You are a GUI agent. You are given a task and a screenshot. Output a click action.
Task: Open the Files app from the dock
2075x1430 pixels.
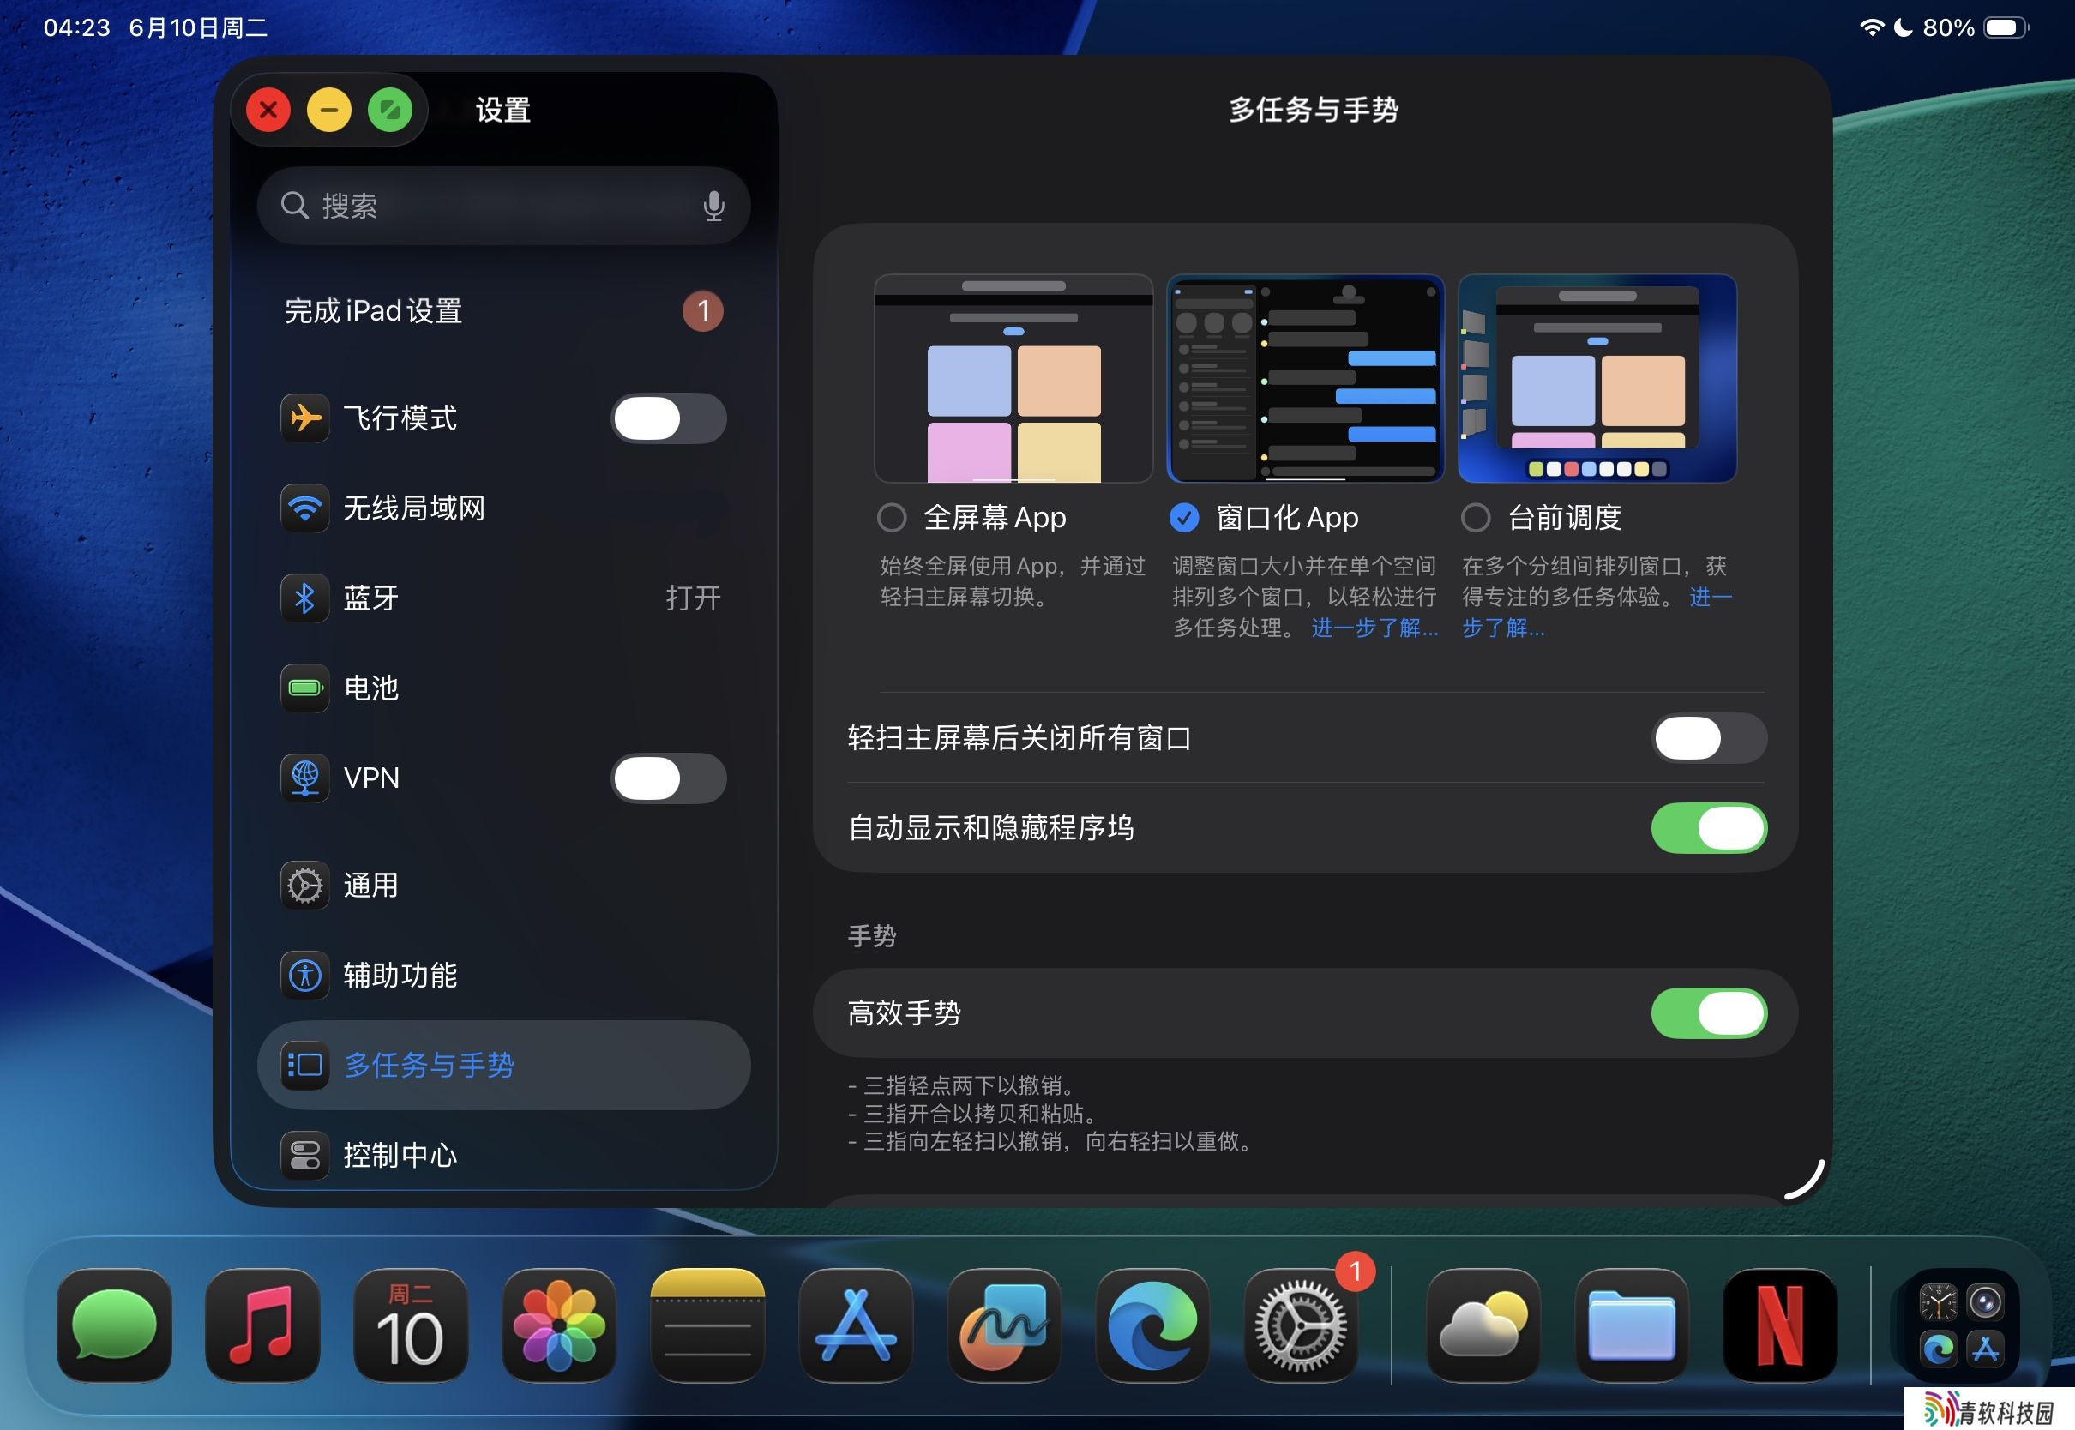tap(1631, 1325)
